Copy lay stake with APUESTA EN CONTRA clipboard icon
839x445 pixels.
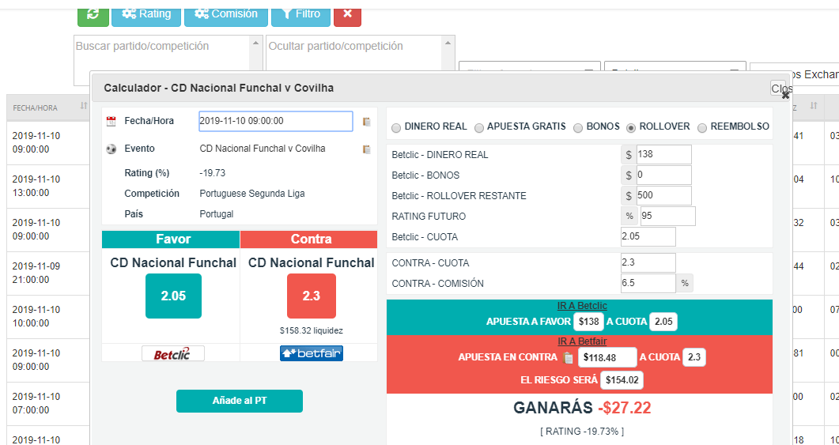[x=569, y=358]
